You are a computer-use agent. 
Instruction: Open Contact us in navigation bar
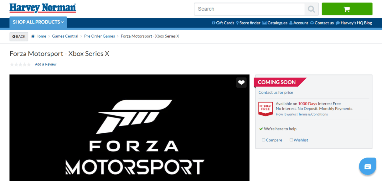322,23
